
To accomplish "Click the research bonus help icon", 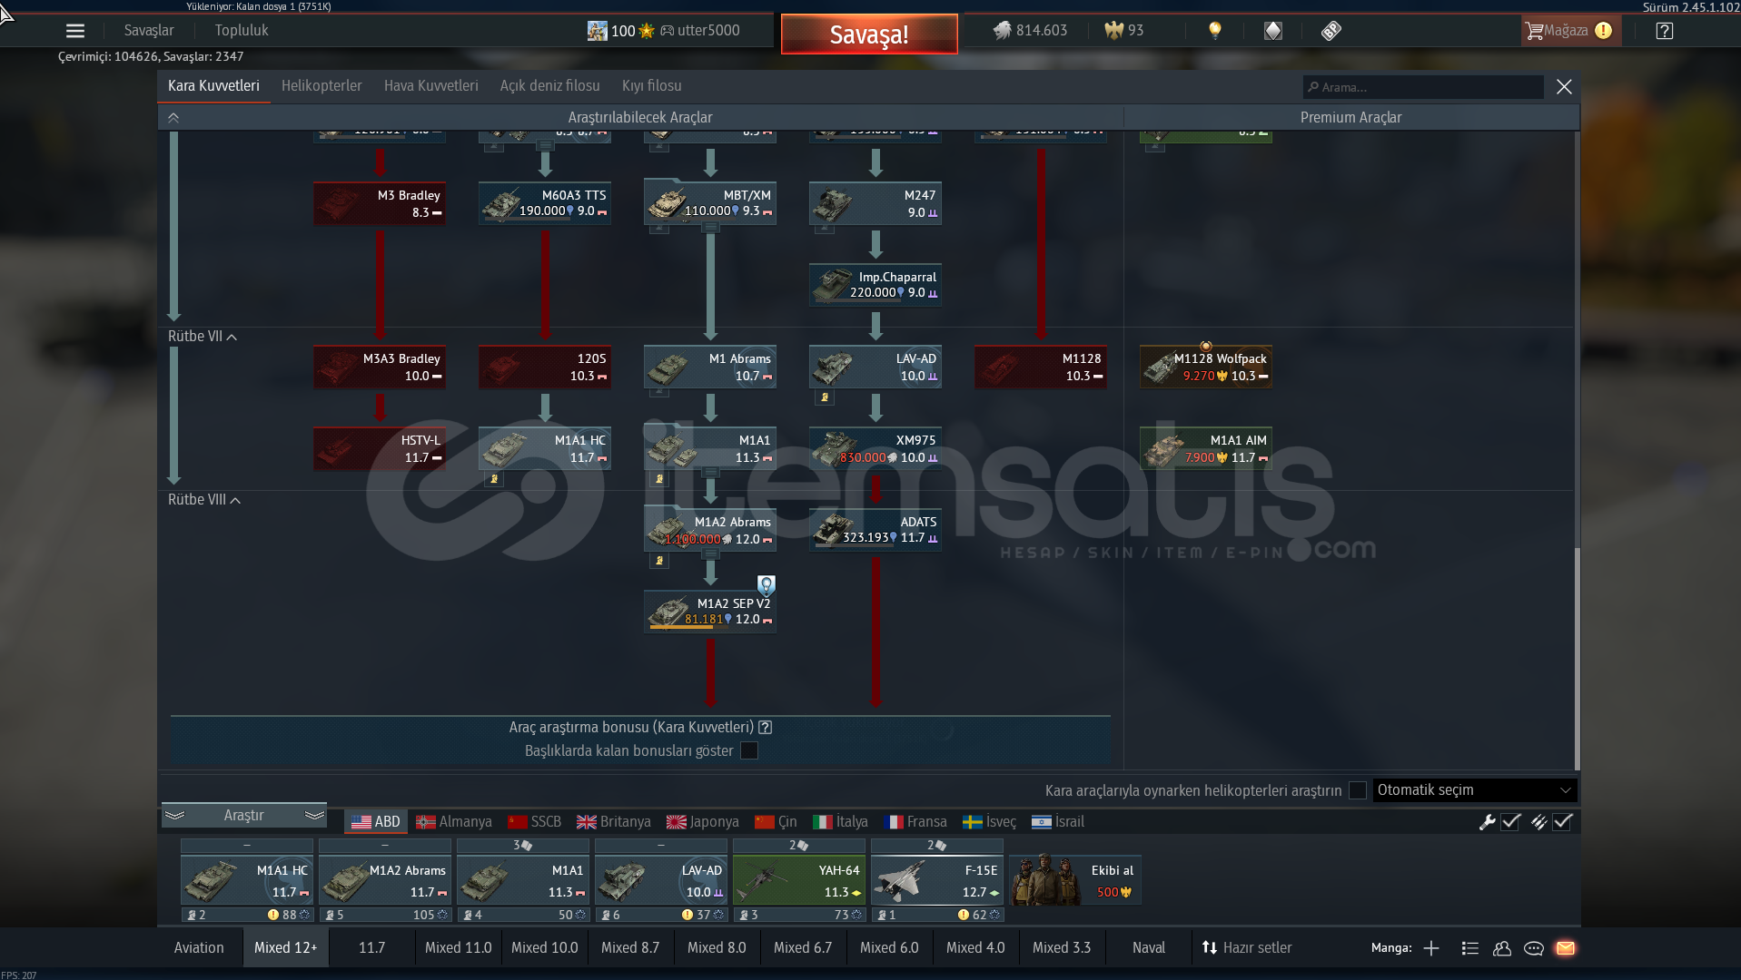I will pyautogui.click(x=766, y=727).
